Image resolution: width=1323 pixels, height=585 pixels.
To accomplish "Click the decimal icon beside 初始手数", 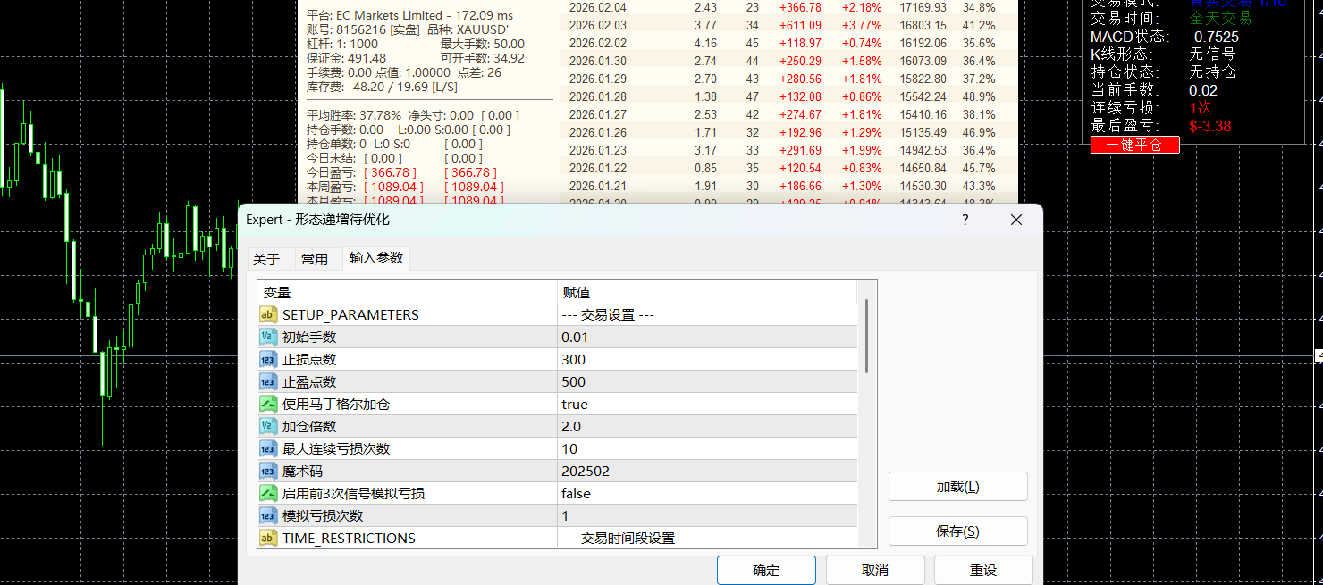I will [x=268, y=337].
